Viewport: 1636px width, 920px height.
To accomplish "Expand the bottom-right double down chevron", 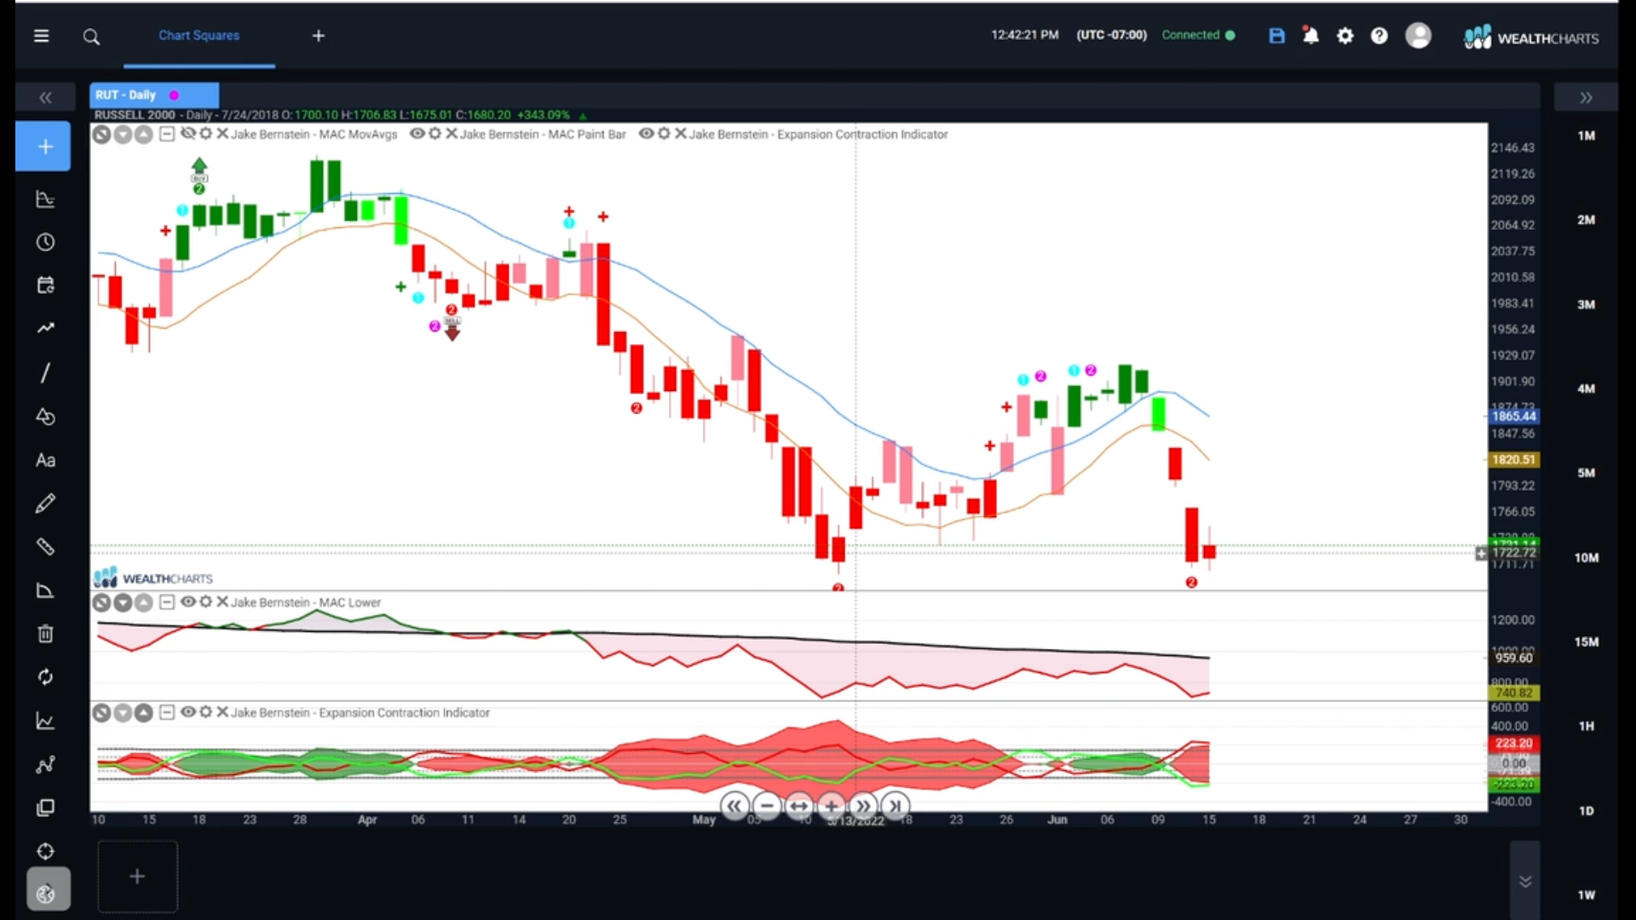I will (1525, 881).
